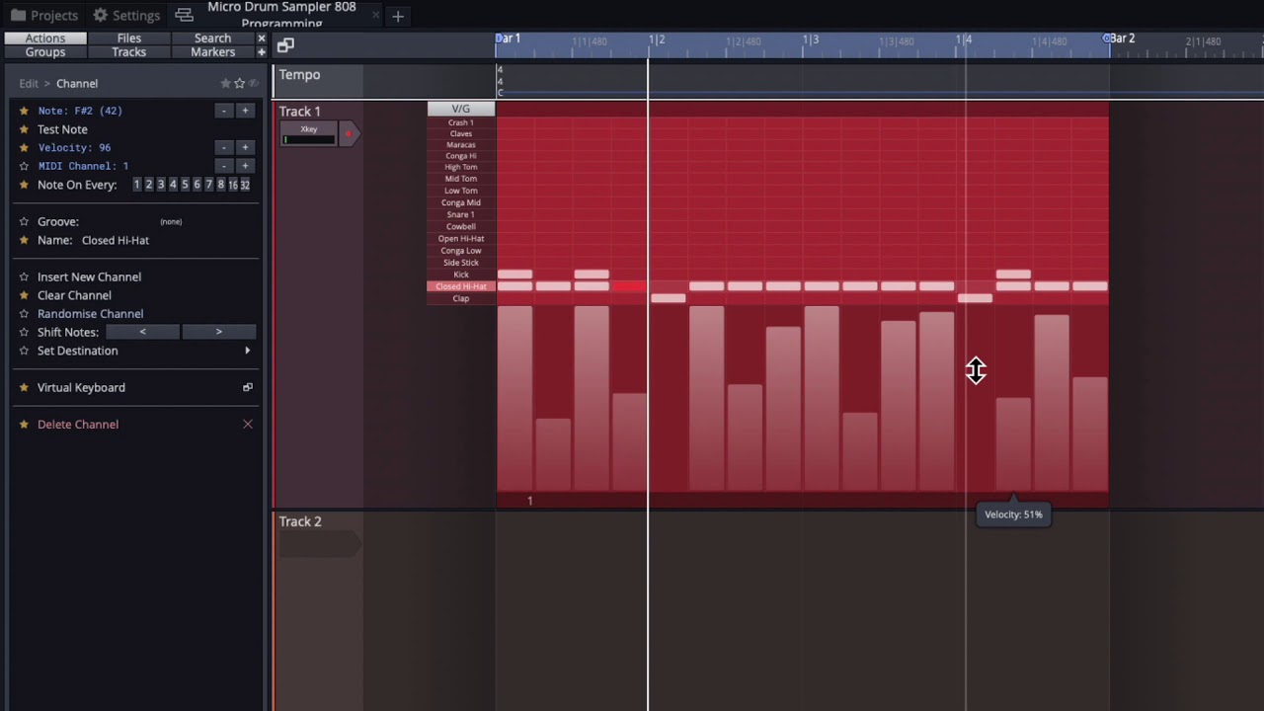Click the outline star in Edit Channel header
1264x711 pixels.
pyautogui.click(x=239, y=84)
